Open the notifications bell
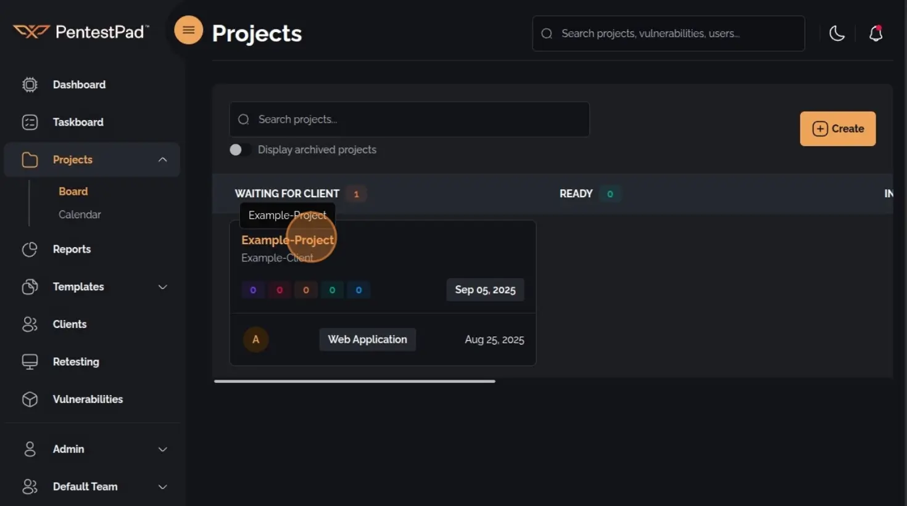The height and width of the screenshot is (506, 907). coord(876,34)
